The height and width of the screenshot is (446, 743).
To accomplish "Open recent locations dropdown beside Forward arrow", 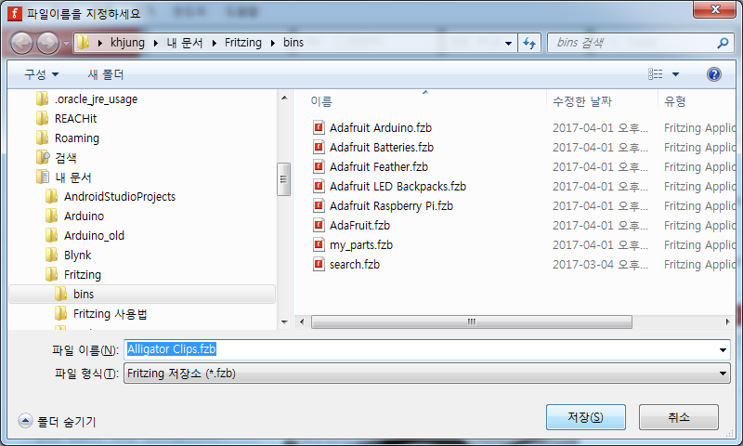I will (66, 43).
